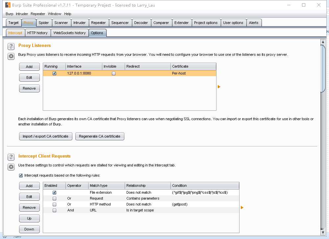Select the Is in target scope rule

(x=141, y=210)
